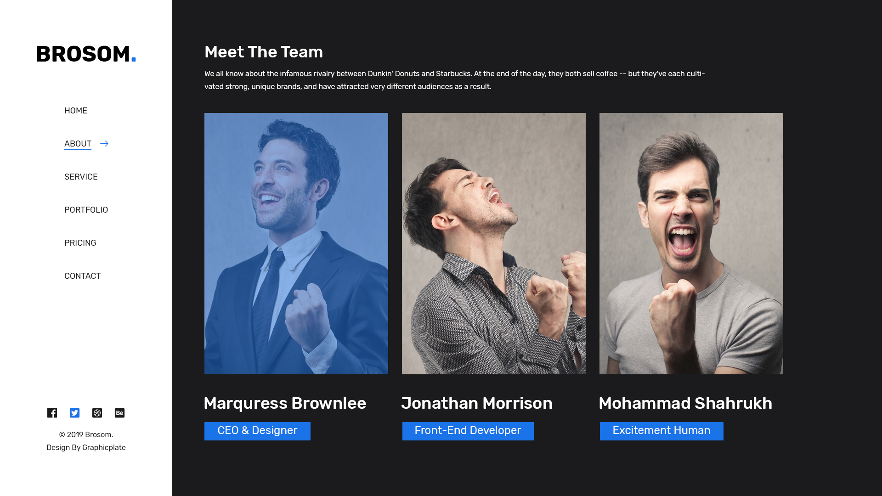Click the Mohammad Shahrukh name heading
The width and height of the screenshot is (882, 496).
coord(685,403)
